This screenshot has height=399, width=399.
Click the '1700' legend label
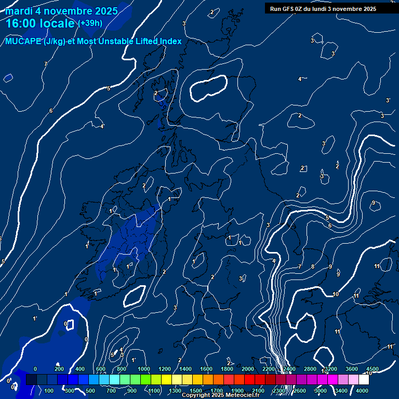click(217, 391)
